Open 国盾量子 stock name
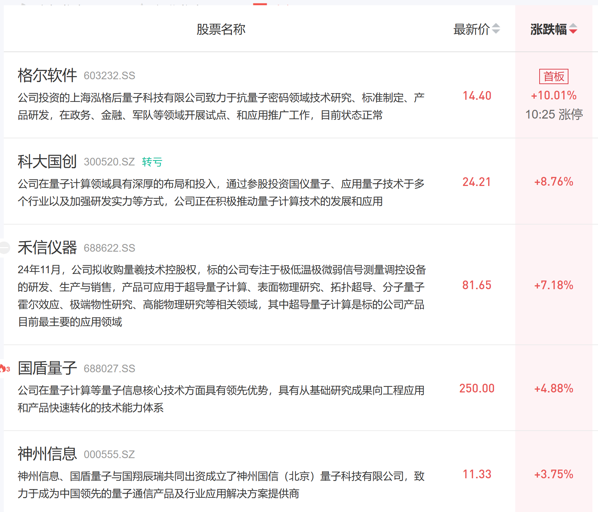Image resolution: width=598 pixels, height=512 pixels. (x=47, y=368)
